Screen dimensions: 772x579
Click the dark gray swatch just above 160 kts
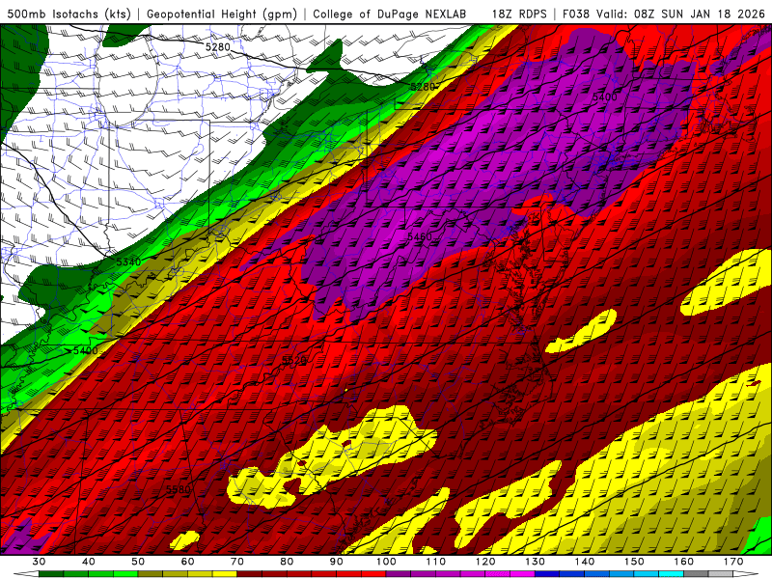696,574
